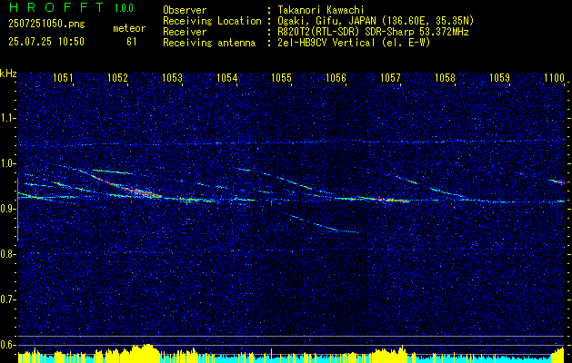This screenshot has height=363, width=572.
Task: Click the 1052 time marker
Action: coord(118,77)
